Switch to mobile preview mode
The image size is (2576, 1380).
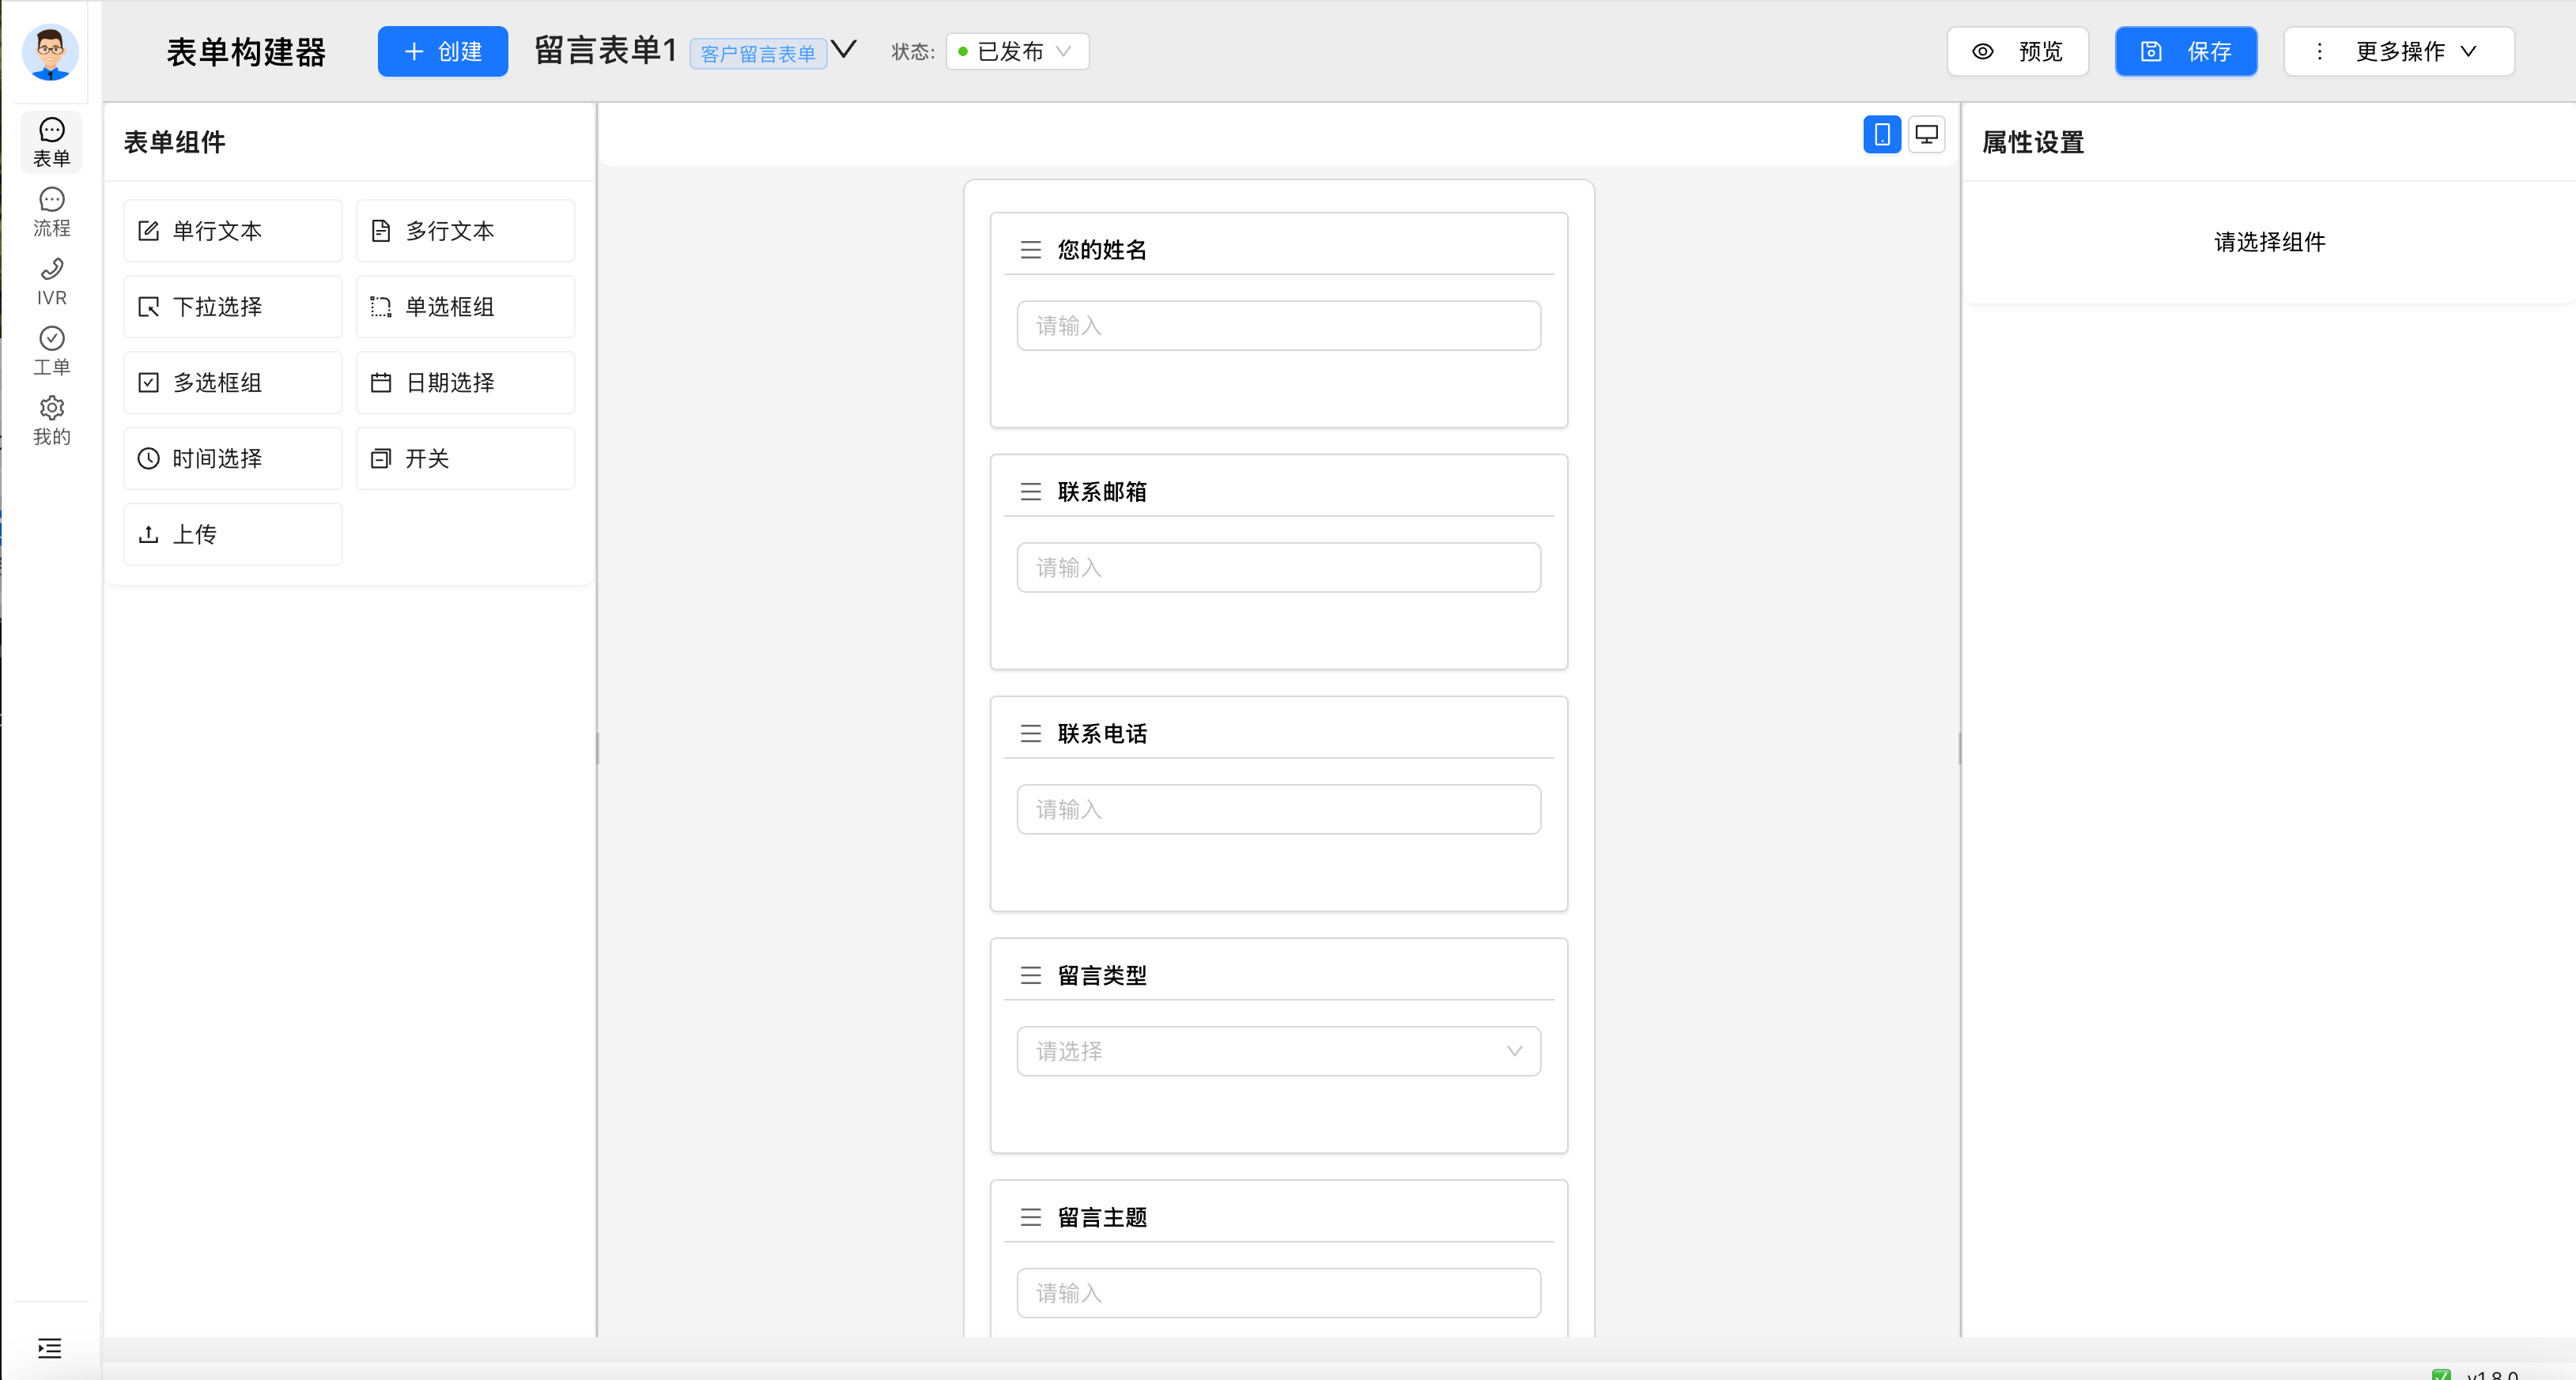[1881, 134]
